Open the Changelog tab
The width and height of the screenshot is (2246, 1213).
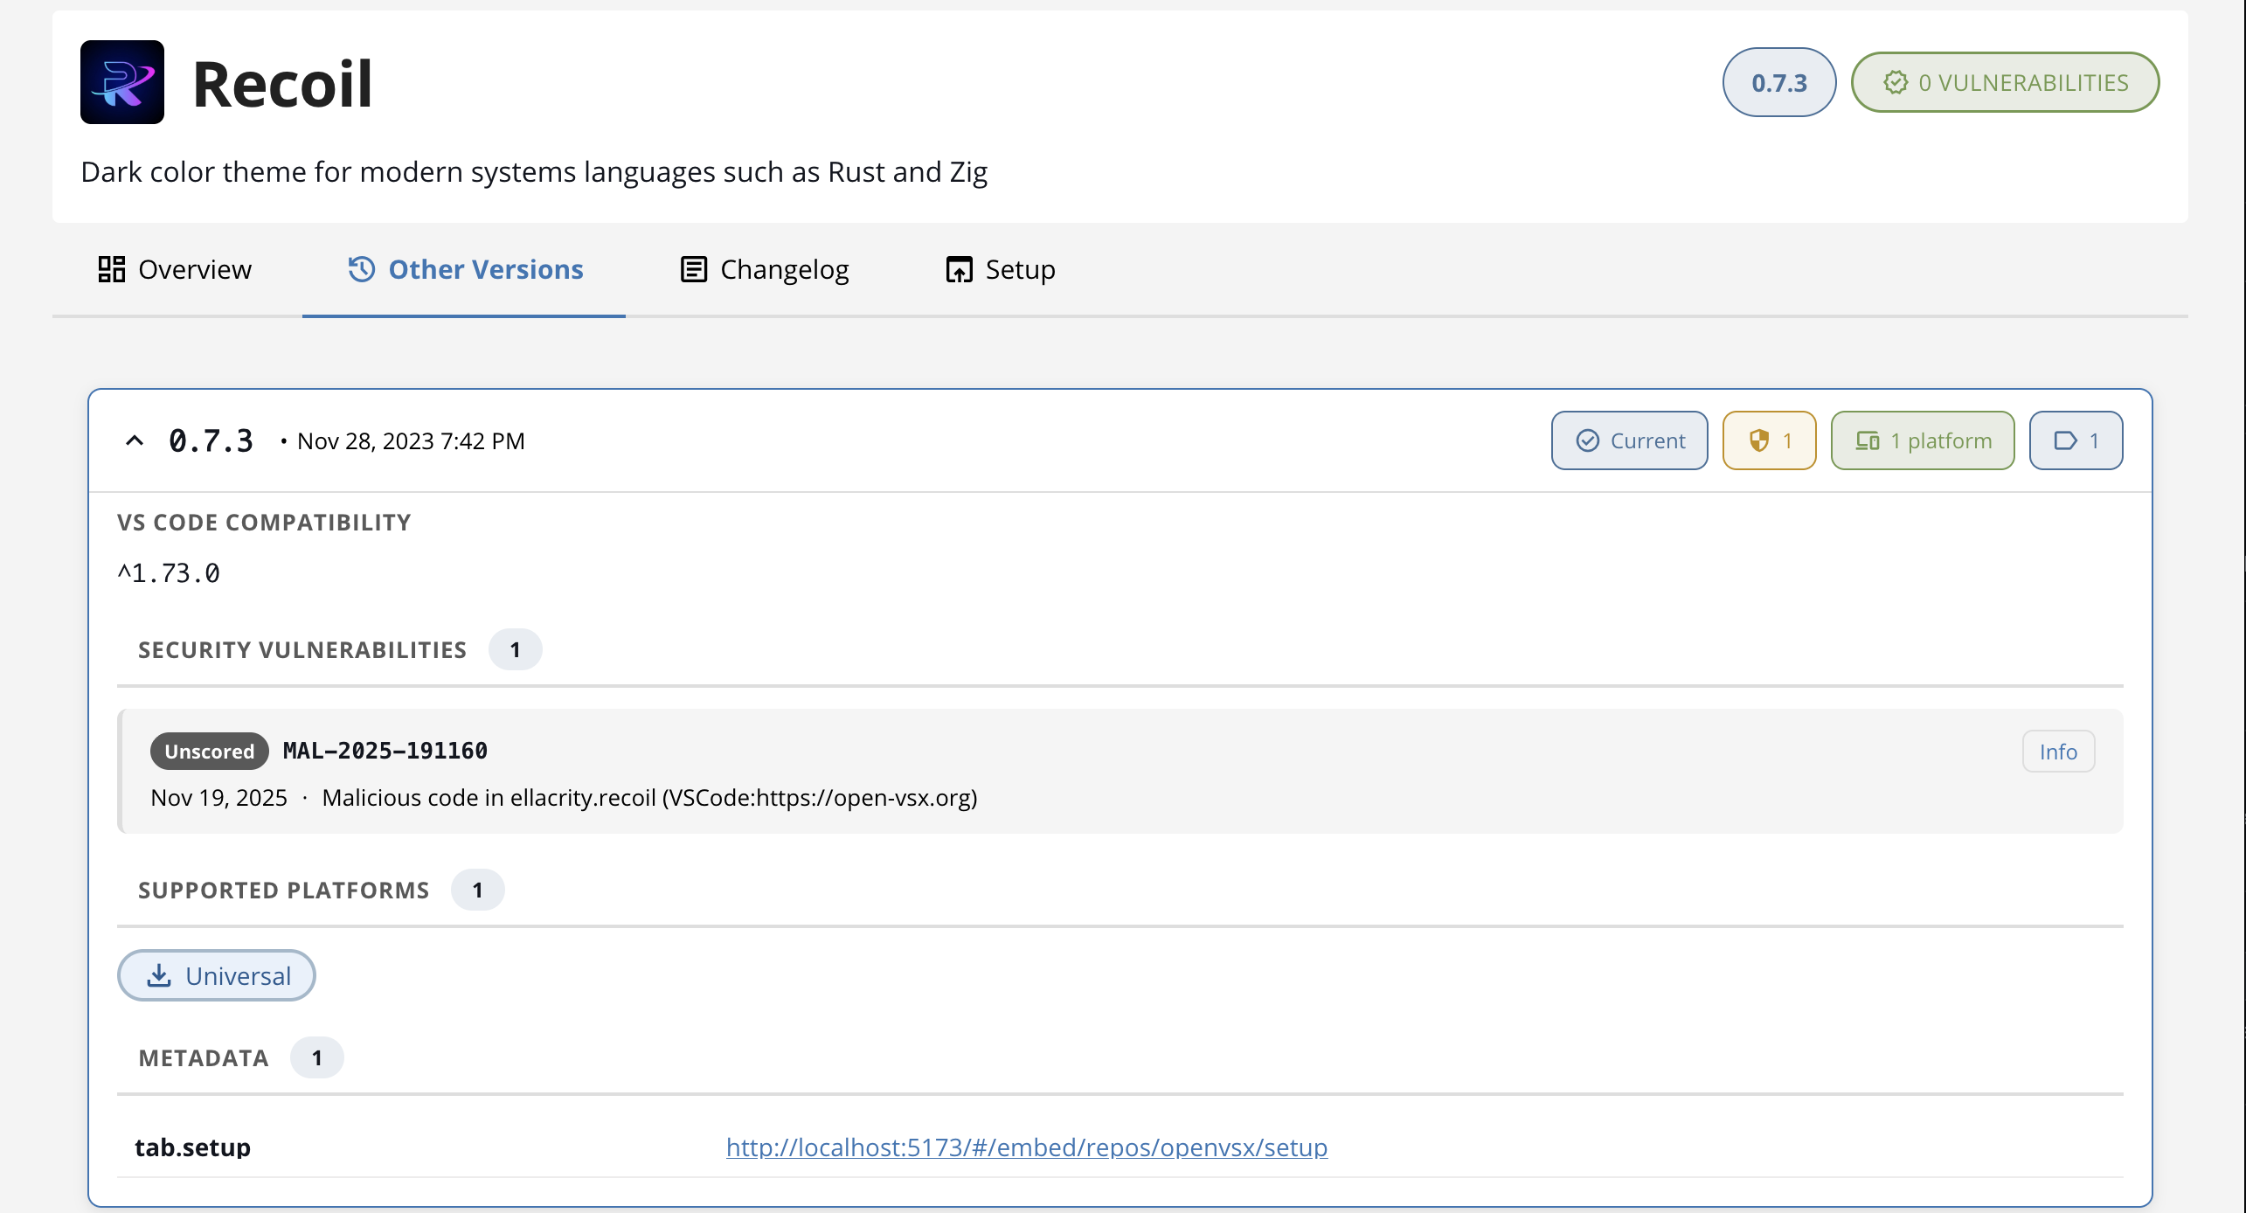[x=765, y=269]
